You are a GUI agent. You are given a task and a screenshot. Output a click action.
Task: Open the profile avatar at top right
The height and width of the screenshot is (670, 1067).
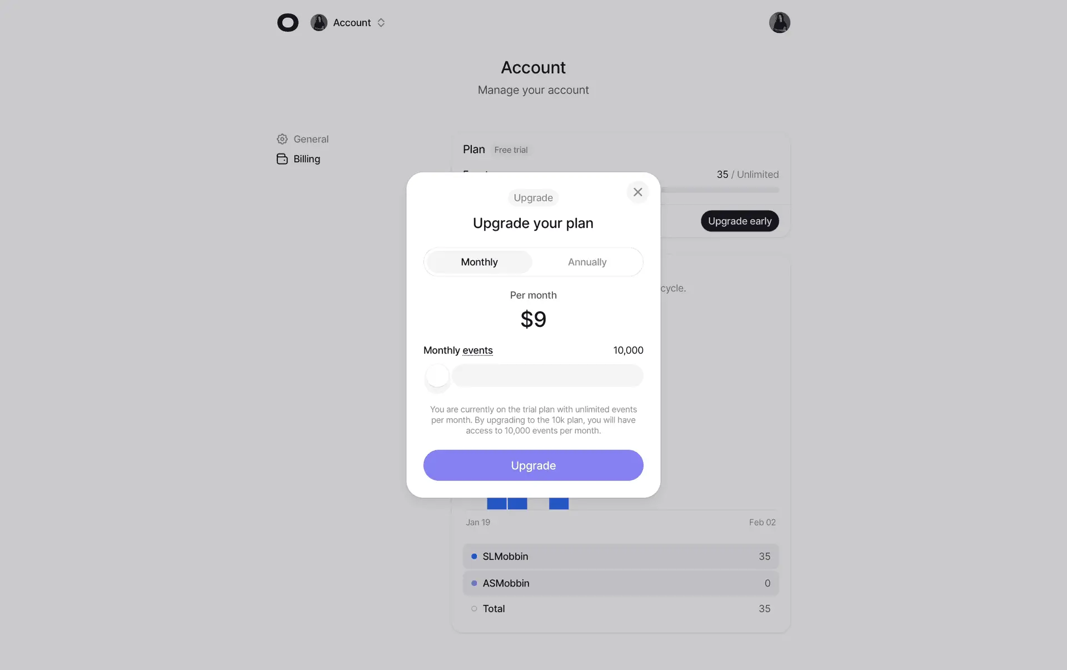pyautogui.click(x=779, y=23)
